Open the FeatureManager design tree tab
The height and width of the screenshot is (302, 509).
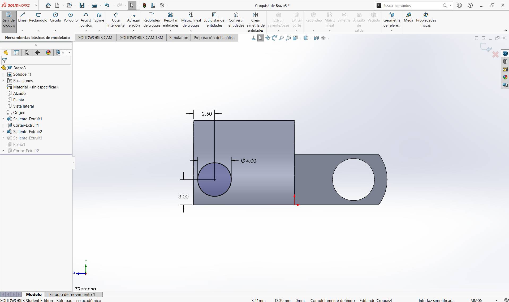(6, 53)
